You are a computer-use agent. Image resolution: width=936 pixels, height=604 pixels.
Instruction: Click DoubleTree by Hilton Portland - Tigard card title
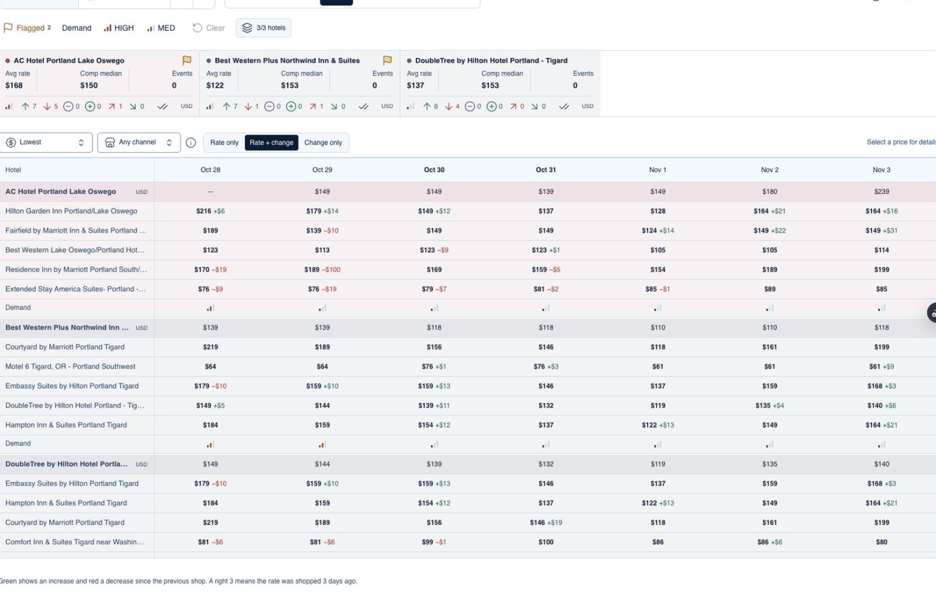(491, 60)
